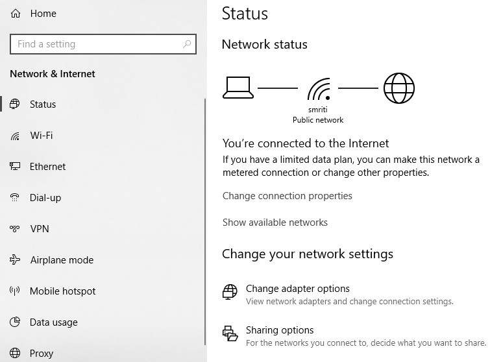490x362 pixels.
Task: Click the Data usage icon
Action: (x=16, y=322)
